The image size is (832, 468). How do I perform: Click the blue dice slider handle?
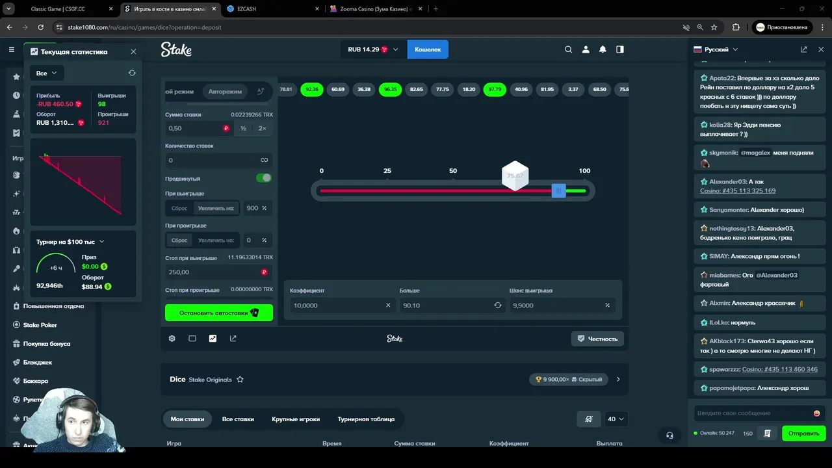coord(558,191)
